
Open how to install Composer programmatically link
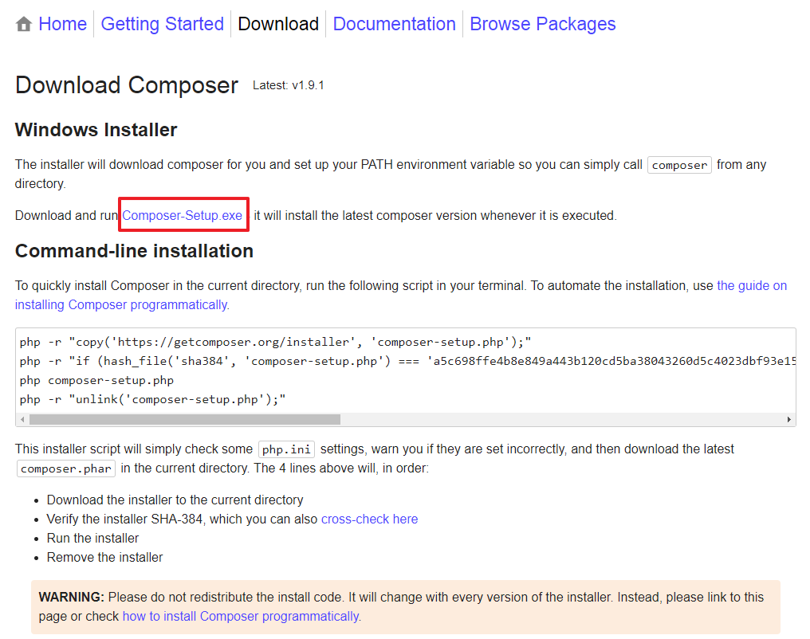(x=241, y=616)
